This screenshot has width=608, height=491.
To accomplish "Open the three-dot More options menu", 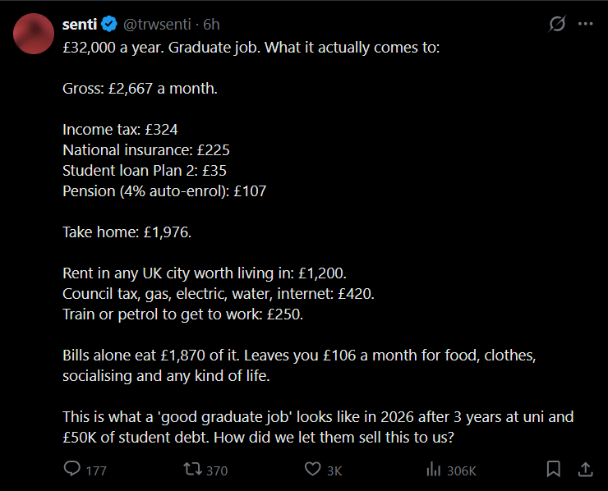I will coord(585,24).
